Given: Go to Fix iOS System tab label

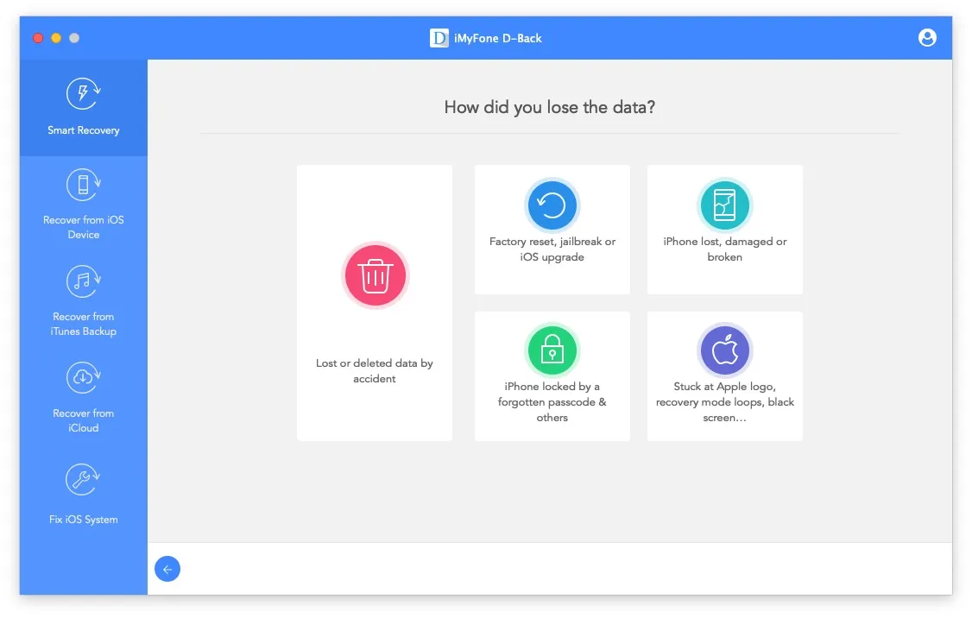Looking at the screenshot, I should click(x=84, y=520).
